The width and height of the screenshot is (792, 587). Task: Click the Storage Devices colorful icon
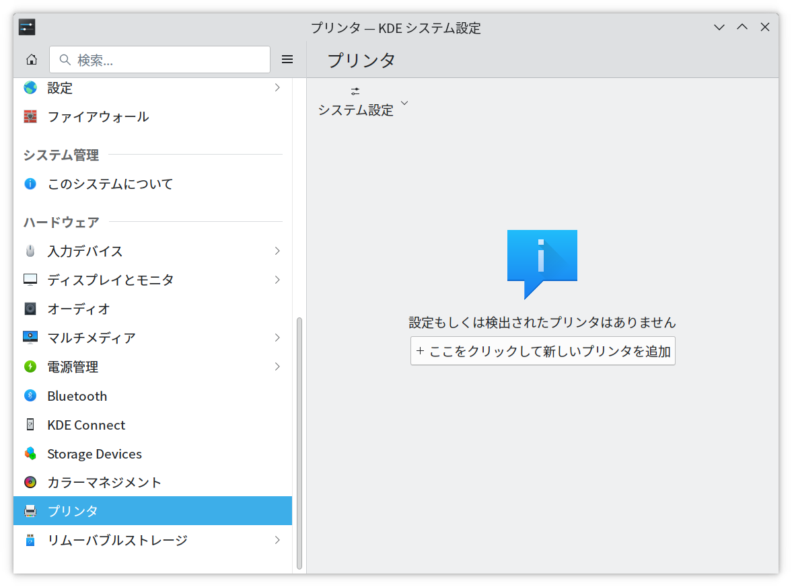pyautogui.click(x=30, y=453)
